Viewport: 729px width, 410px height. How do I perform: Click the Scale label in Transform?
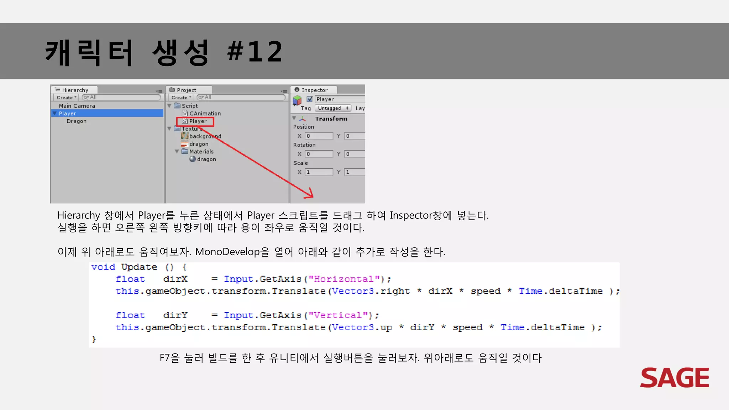300,163
